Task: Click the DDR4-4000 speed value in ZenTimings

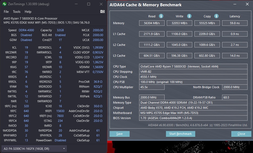Action: (x=26, y=30)
